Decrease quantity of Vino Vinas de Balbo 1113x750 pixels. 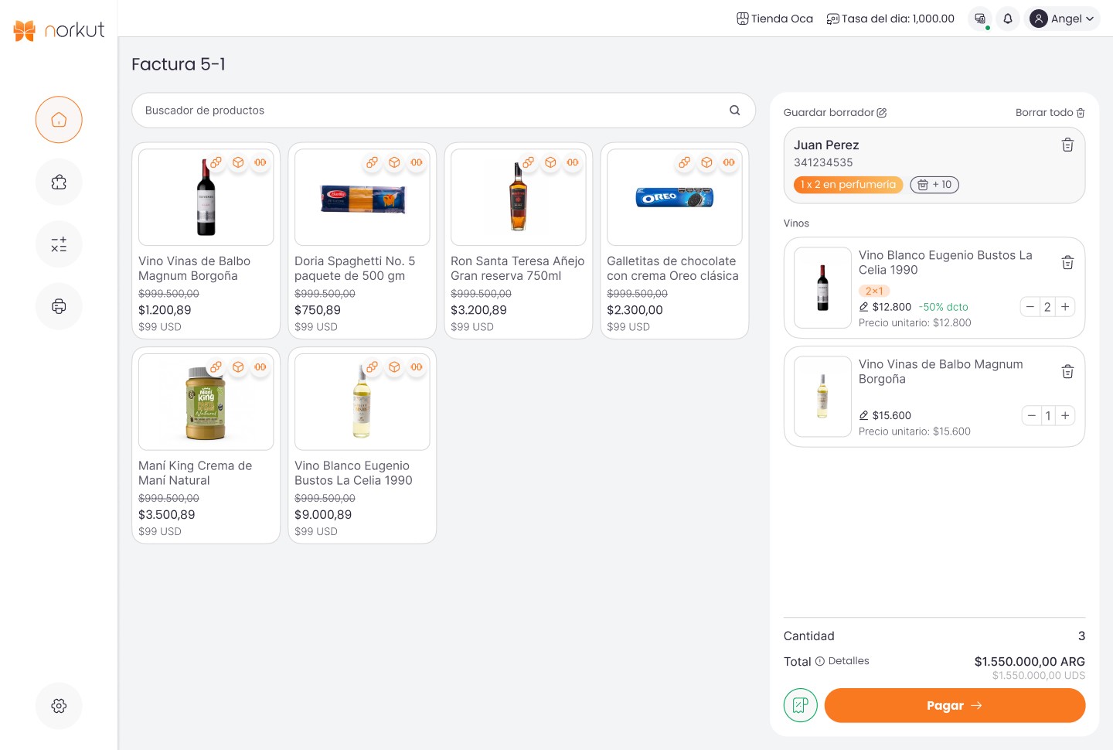coord(1031,416)
